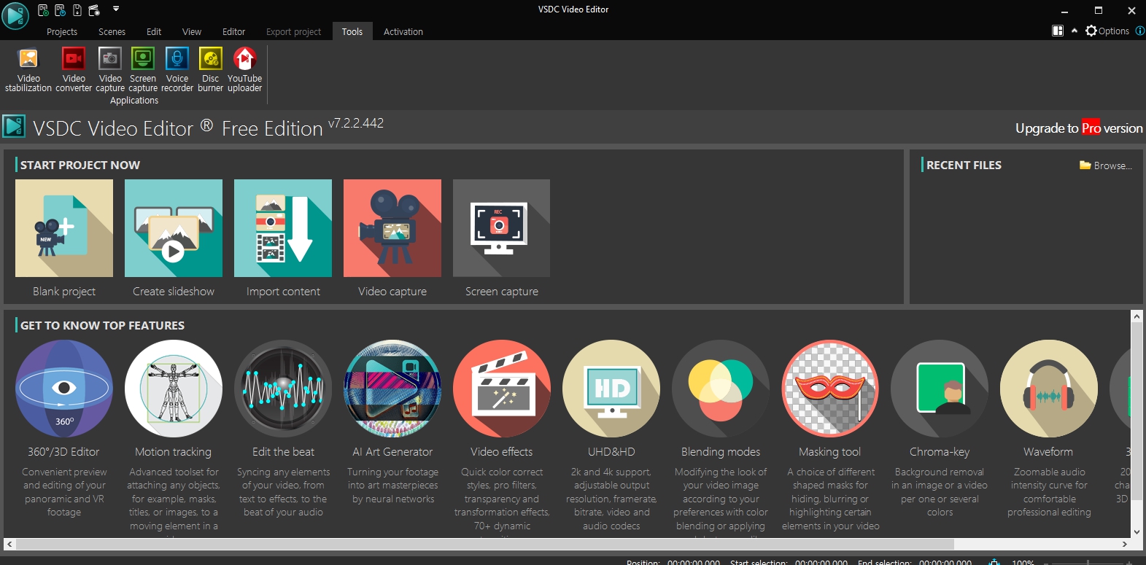Switch to the View tab

[x=192, y=32]
